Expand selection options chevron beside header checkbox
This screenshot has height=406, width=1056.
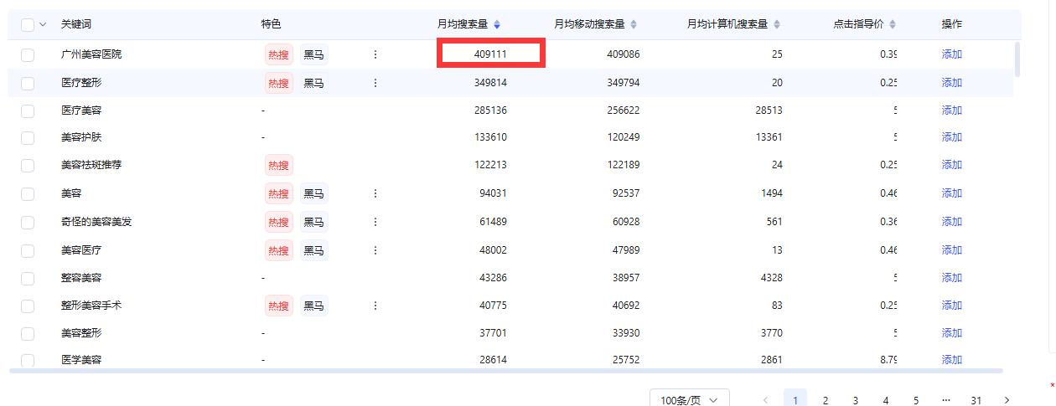[x=43, y=24]
